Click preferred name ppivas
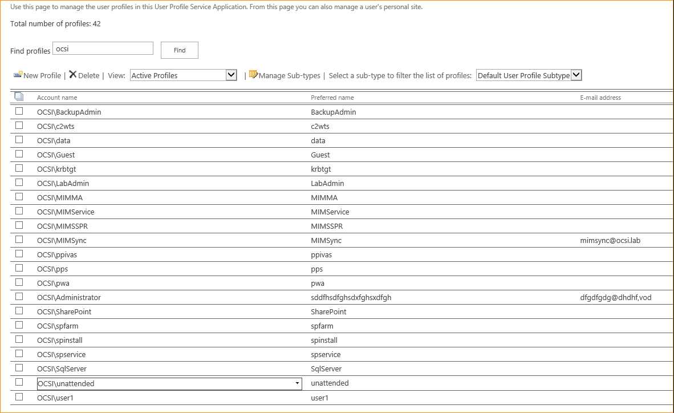Viewport: 674px width, 413px height. pos(321,254)
